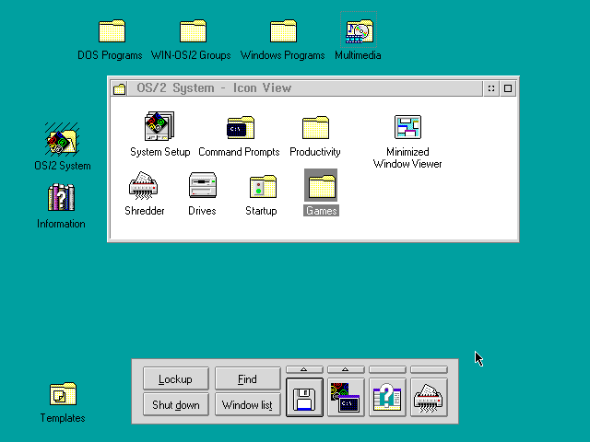Click the 'System Setup' label text

(x=159, y=152)
